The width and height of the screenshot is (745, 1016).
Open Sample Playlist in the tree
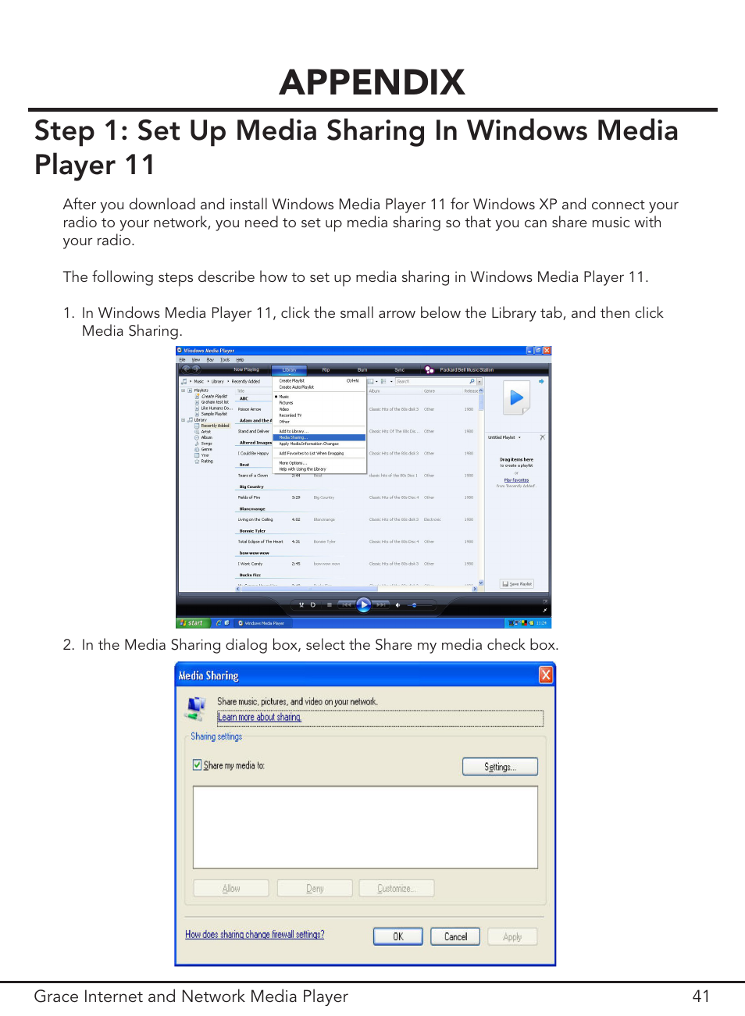pyautogui.click(x=213, y=414)
